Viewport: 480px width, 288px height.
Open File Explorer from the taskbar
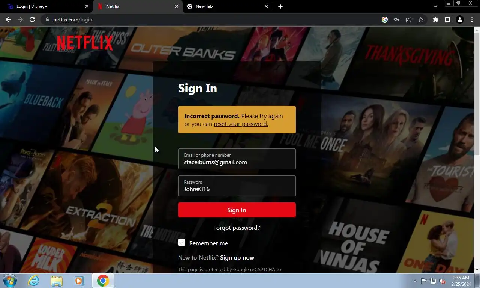click(57, 280)
